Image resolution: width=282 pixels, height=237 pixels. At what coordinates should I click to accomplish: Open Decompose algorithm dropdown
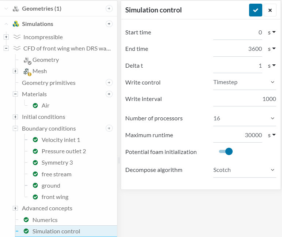244,170
